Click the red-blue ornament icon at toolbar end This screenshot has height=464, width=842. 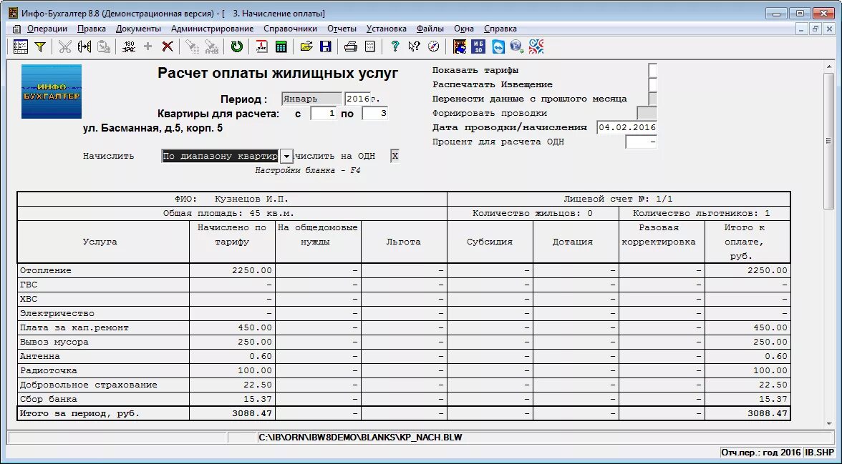(536, 46)
